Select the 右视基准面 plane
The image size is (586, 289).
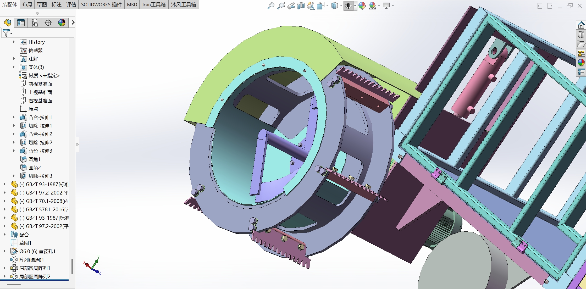click(36, 101)
